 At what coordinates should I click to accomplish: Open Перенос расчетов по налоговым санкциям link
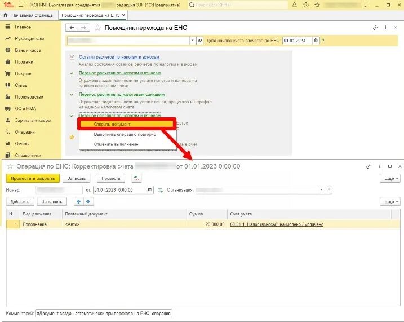122,94
